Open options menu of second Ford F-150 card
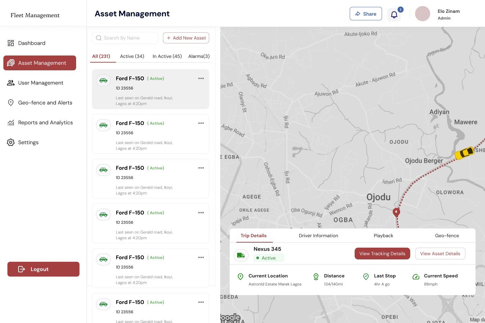 tap(201, 123)
